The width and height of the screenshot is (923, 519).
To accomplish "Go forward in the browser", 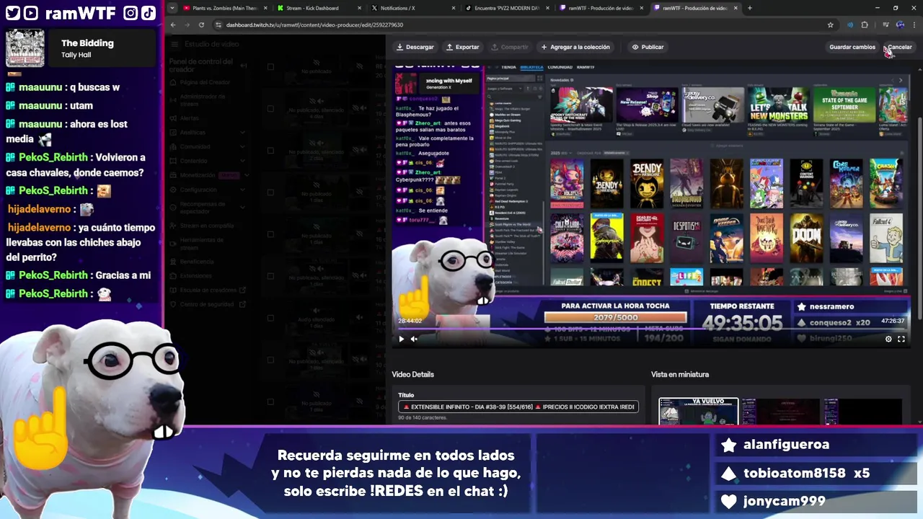I will point(187,25).
